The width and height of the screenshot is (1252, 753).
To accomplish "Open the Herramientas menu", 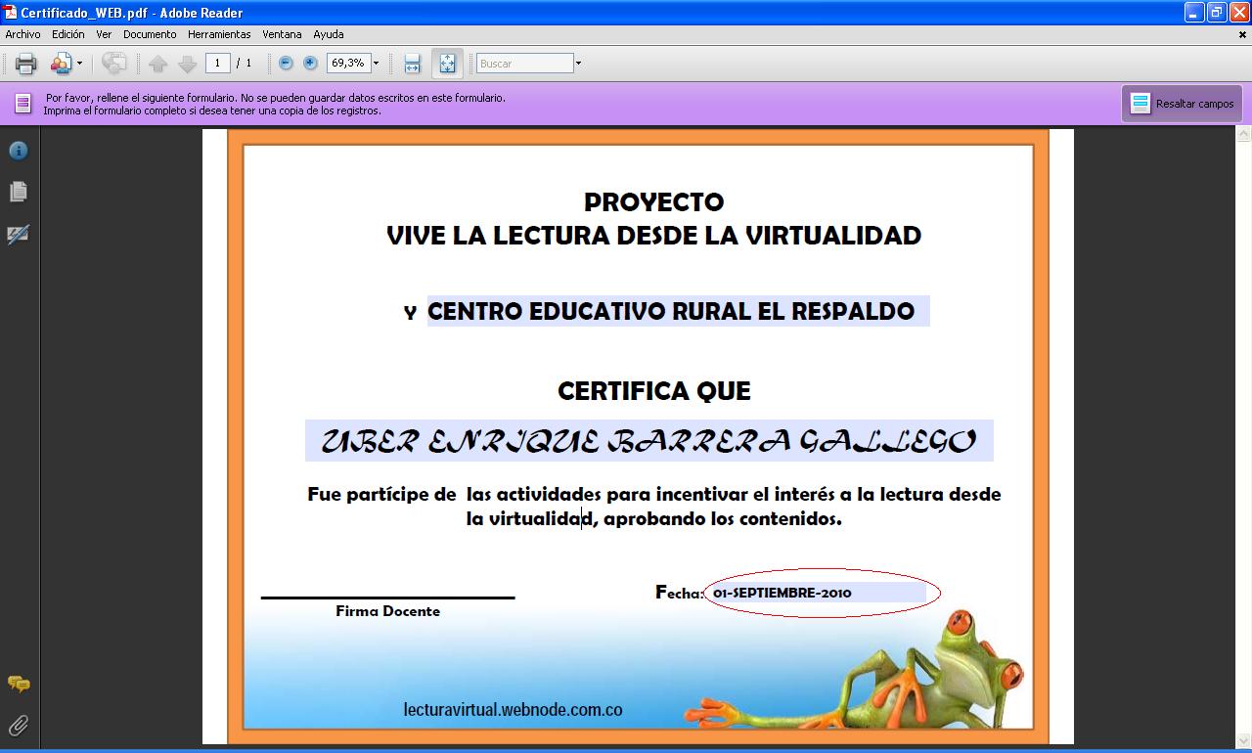I will pyautogui.click(x=219, y=34).
